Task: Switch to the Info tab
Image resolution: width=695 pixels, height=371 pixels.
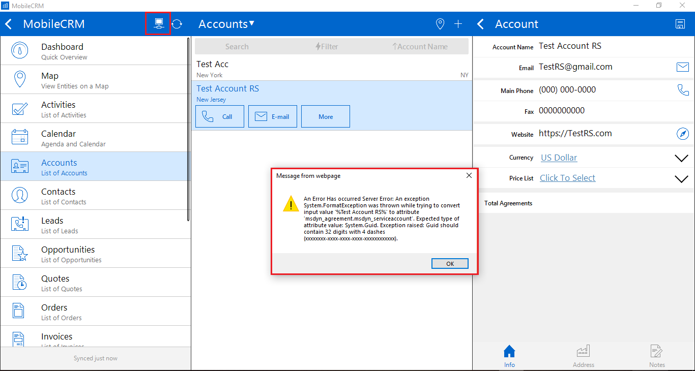Action: click(x=509, y=356)
